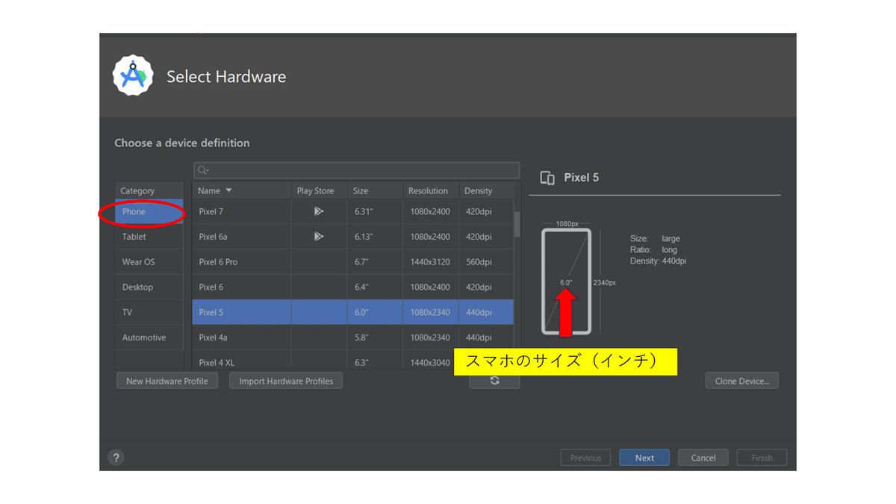The height and width of the screenshot is (504, 896).
Task: Select the Tablet category
Action: point(149,237)
